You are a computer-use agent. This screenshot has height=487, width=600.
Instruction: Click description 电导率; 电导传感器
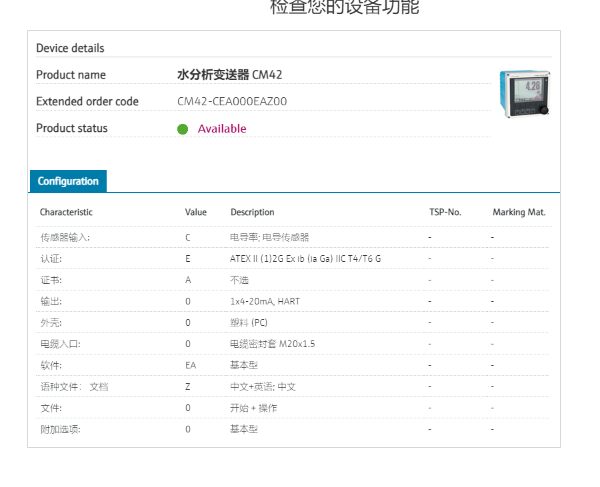pyautogui.click(x=269, y=237)
